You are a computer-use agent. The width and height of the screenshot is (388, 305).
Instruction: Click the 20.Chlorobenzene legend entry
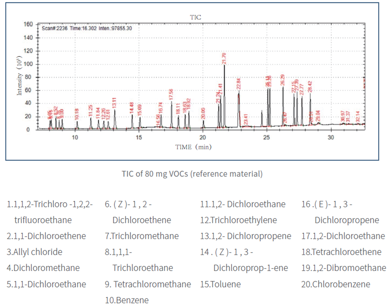(x=336, y=284)
